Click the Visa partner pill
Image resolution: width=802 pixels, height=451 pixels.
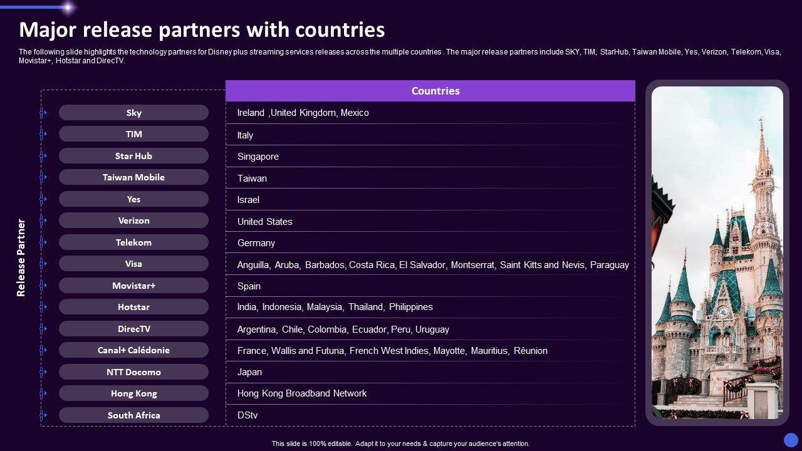pos(133,264)
